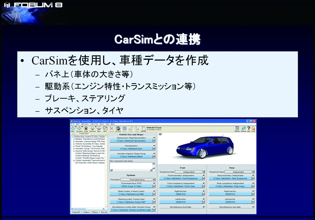Click the Collapse button
The height and width of the screenshot is (220, 315).
[x=86, y=212]
